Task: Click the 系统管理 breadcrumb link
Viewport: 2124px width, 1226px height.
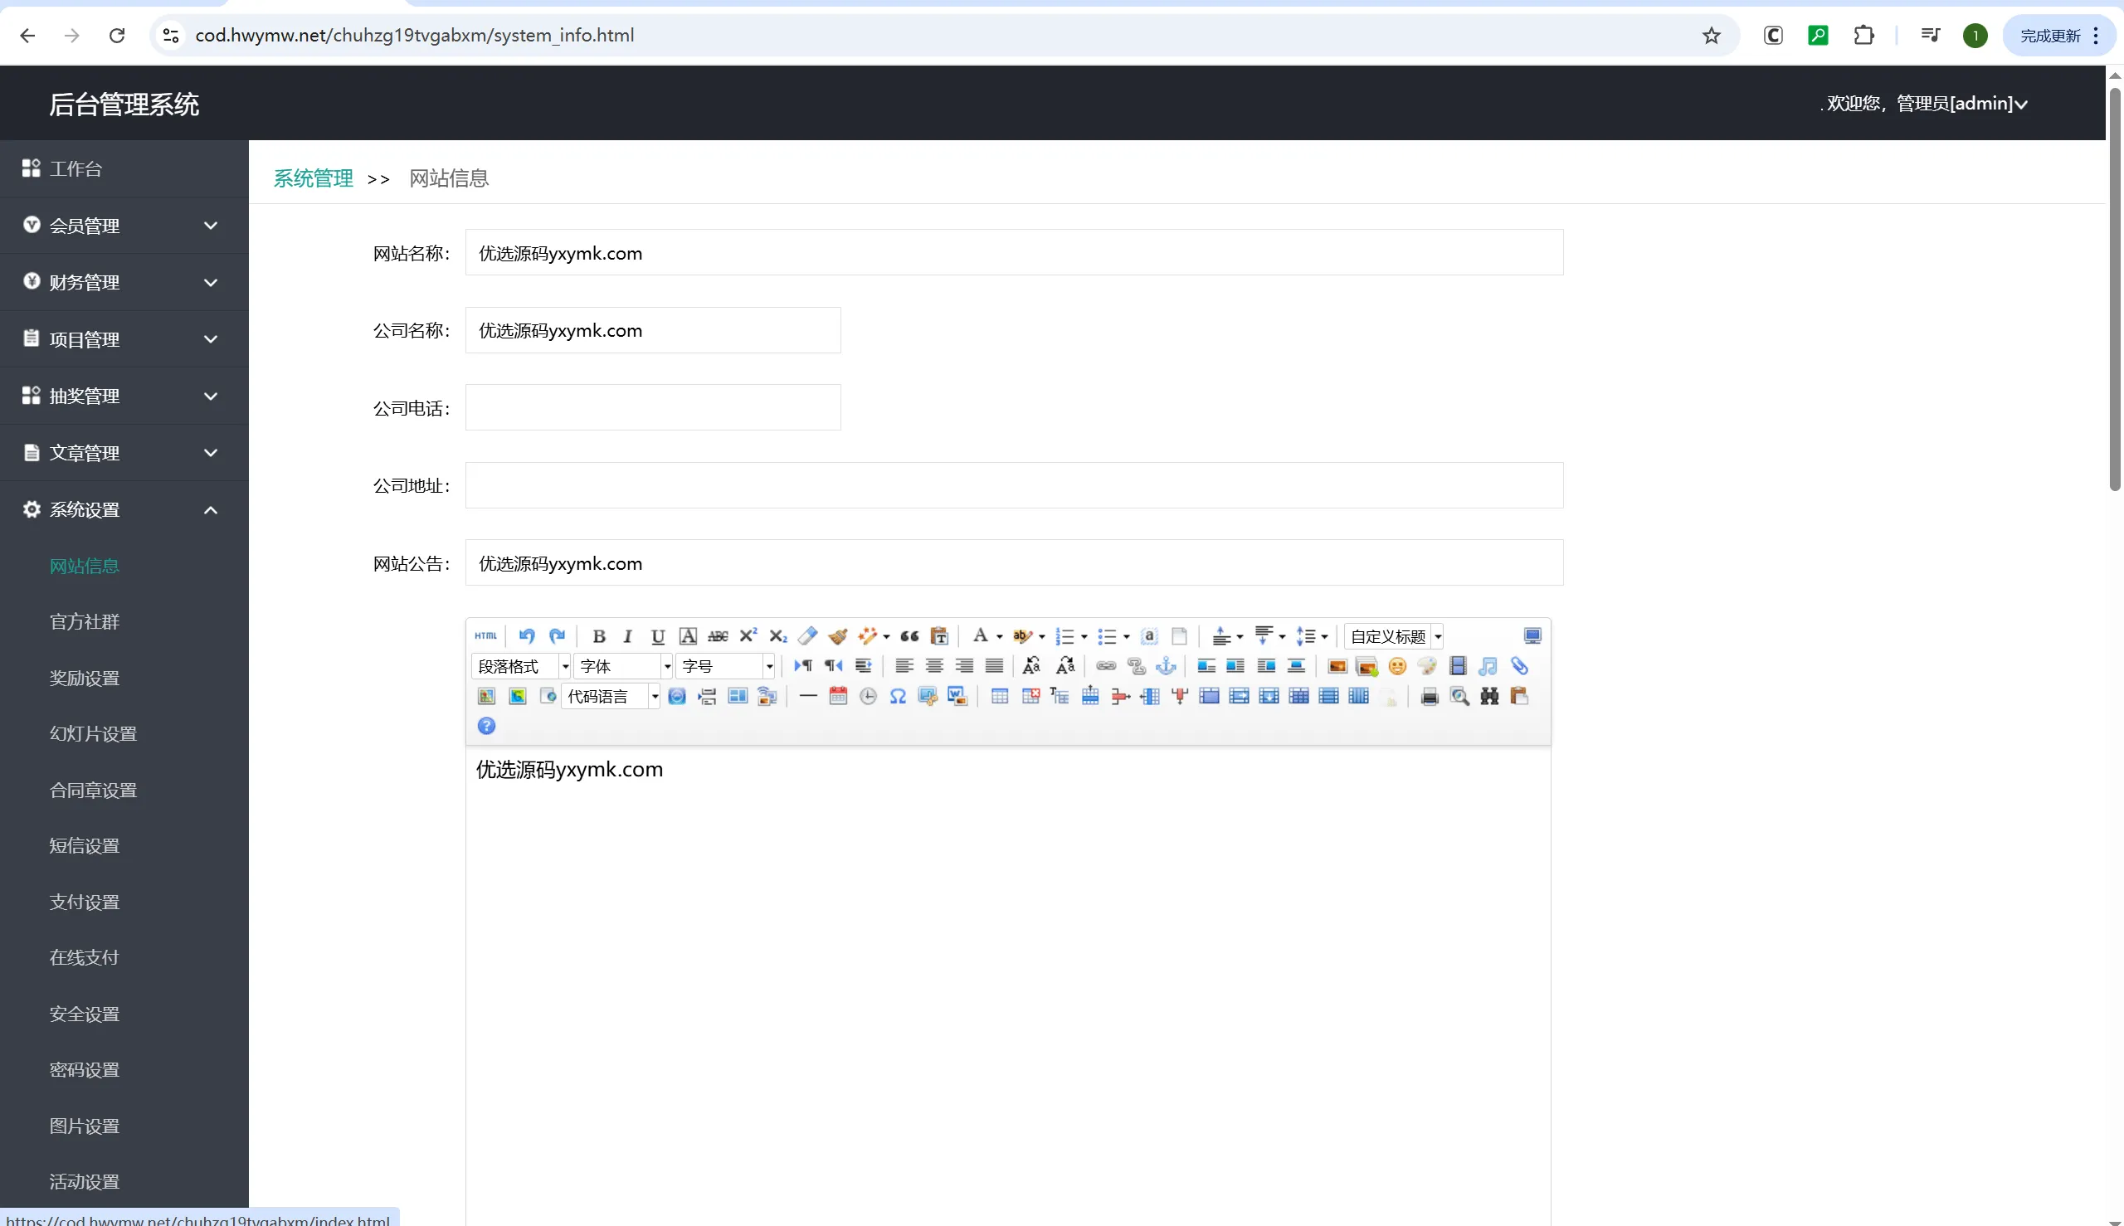Action: coord(314,178)
